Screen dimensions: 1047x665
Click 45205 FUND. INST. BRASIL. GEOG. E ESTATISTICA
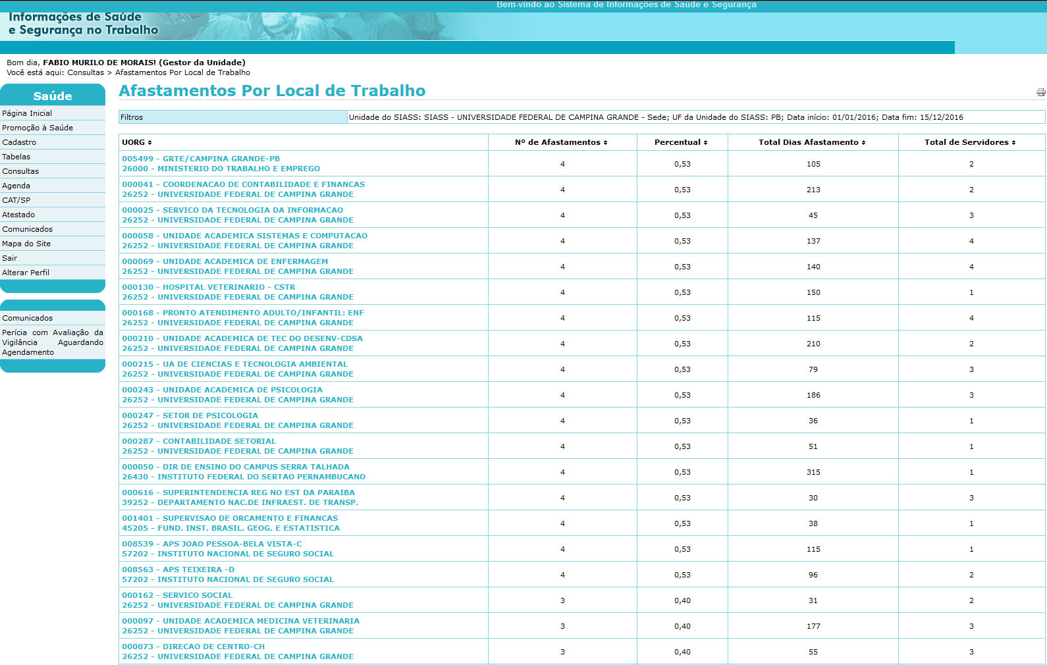(x=230, y=528)
